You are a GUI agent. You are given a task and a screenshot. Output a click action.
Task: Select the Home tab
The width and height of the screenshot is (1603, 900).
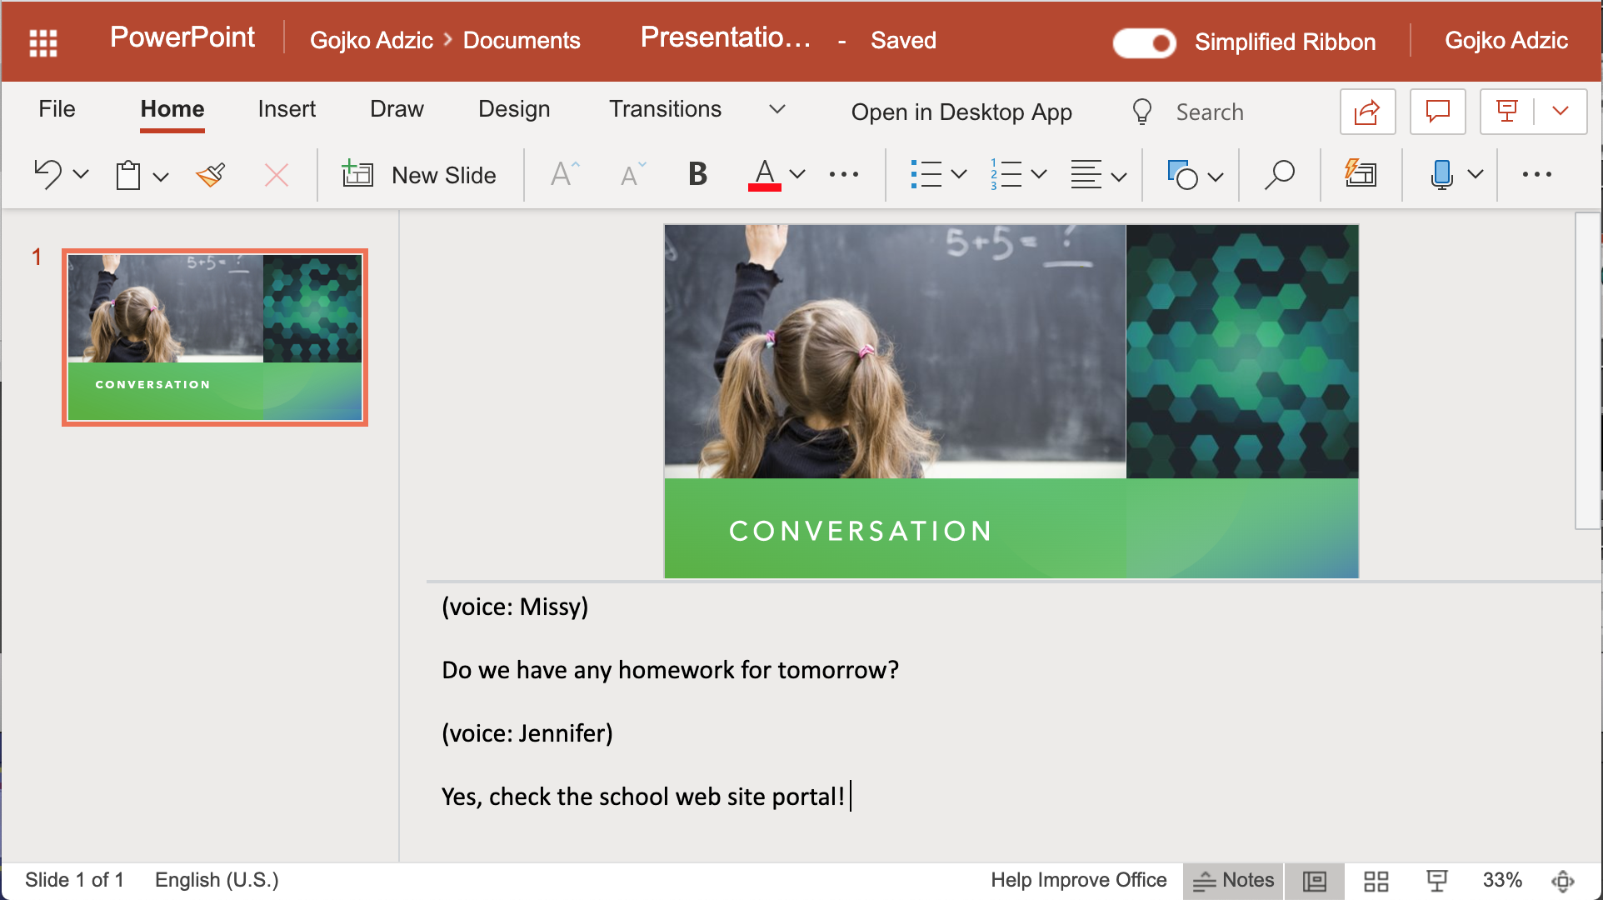[172, 109]
